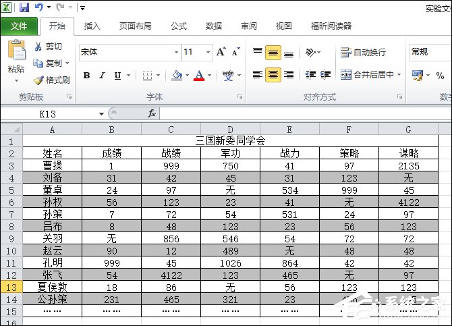Image resolution: width=452 pixels, height=326 pixels.
Task: Click the fill color paint bucket icon
Action: pyautogui.click(x=177, y=75)
